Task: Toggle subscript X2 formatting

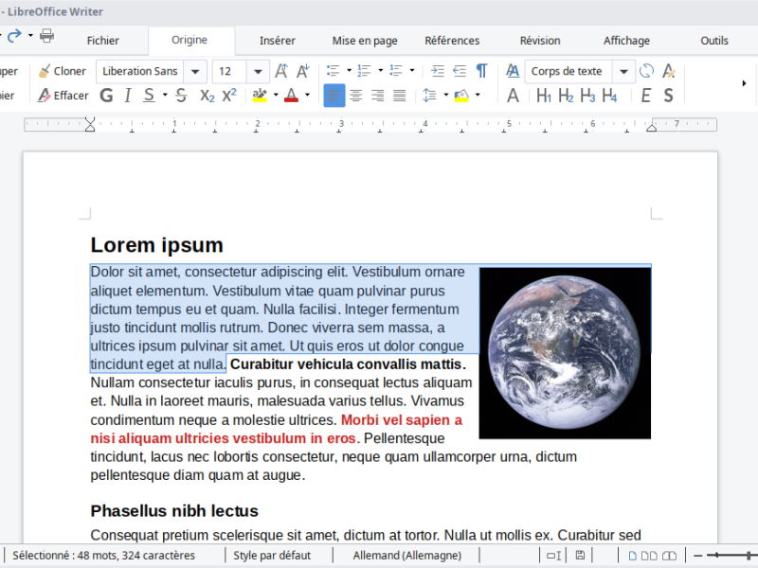Action: (x=207, y=96)
